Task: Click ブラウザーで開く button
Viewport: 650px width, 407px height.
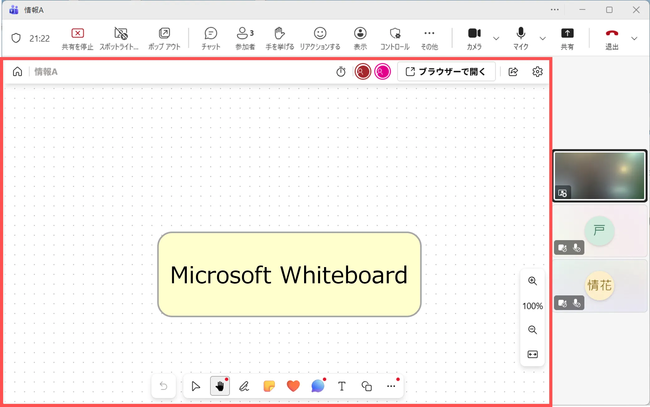Action: click(446, 72)
